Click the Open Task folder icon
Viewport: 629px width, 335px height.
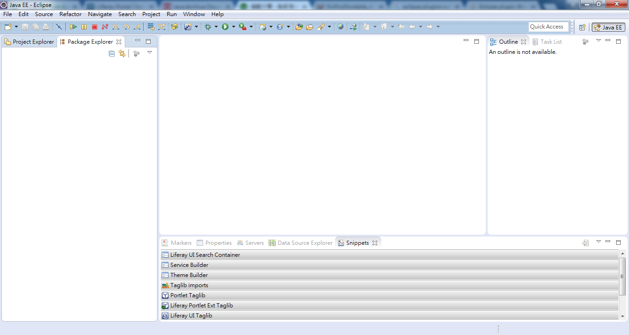(x=309, y=27)
